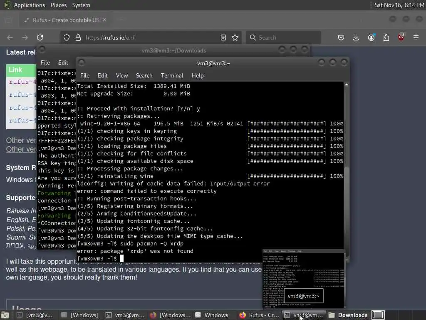This screenshot has width=426, height=320.
Task: Open the Terminal menu in front terminal
Action: (172, 76)
